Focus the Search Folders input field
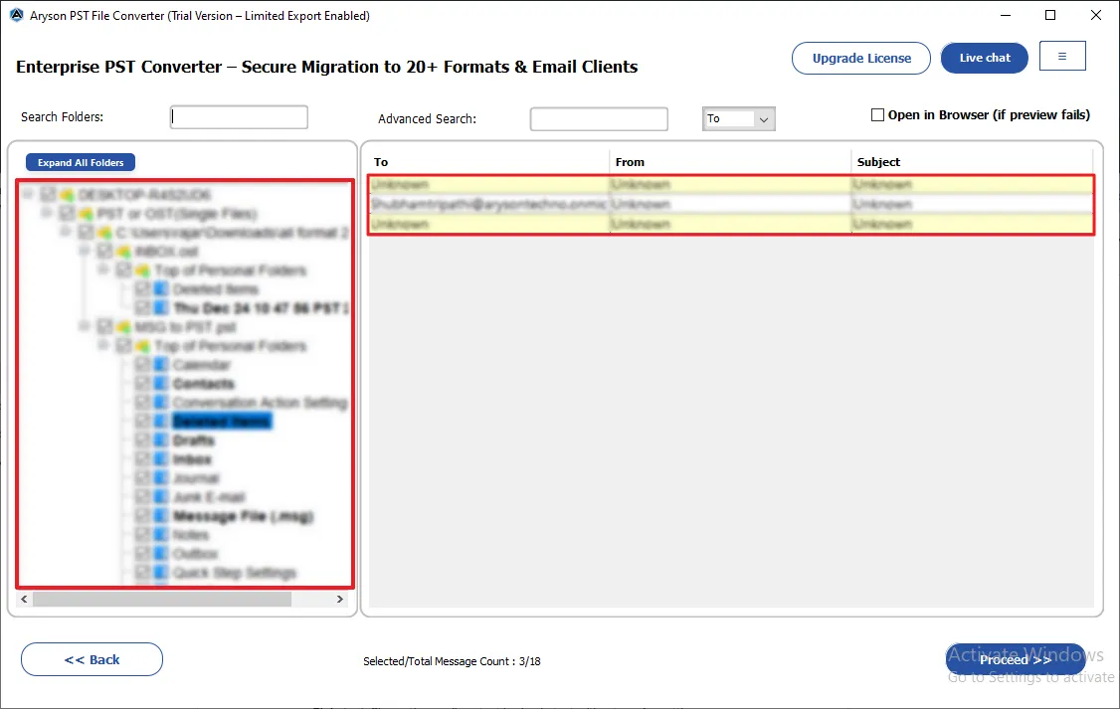 [x=240, y=117]
